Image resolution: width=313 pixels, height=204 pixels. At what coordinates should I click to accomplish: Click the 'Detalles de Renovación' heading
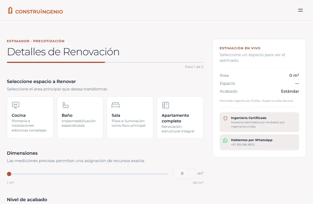[63, 52]
